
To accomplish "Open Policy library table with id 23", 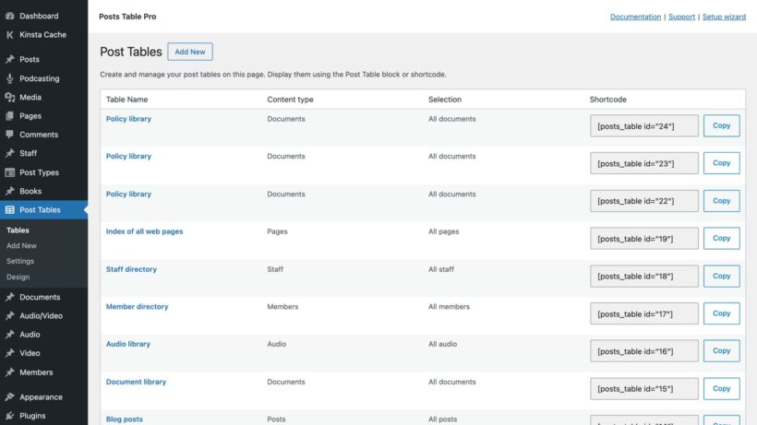I will pyautogui.click(x=128, y=156).
